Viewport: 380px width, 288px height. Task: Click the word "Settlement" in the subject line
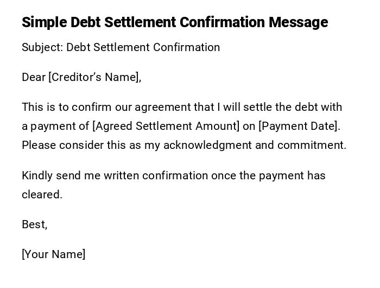(121, 47)
